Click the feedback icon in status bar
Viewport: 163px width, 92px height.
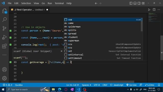pyautogui.click(x=141, y=85)
